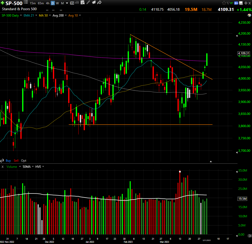This screenshot has height=244, width=252.
Task: Click the swap arrows icon beside Buy
Action: pos(2,160)
